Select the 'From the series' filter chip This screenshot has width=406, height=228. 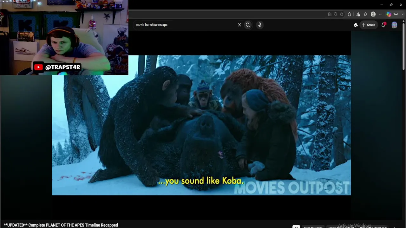313,227
